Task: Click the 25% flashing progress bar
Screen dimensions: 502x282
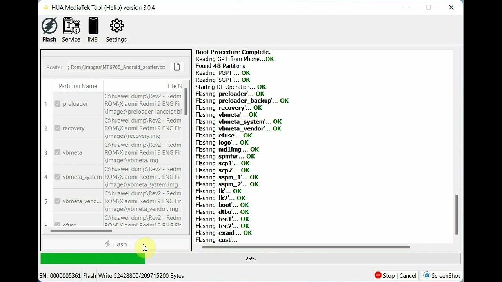Action: 251,258
